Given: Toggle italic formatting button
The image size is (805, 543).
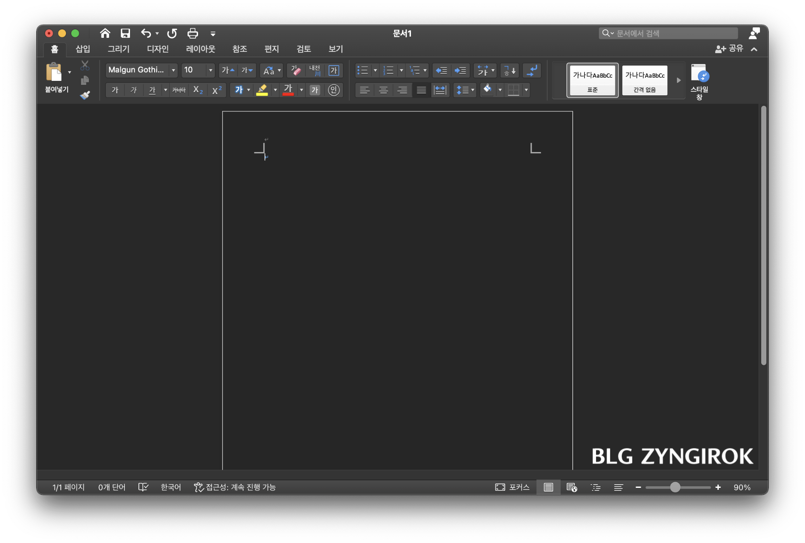Looking at the screenshot, I should (x=134, y=90).
